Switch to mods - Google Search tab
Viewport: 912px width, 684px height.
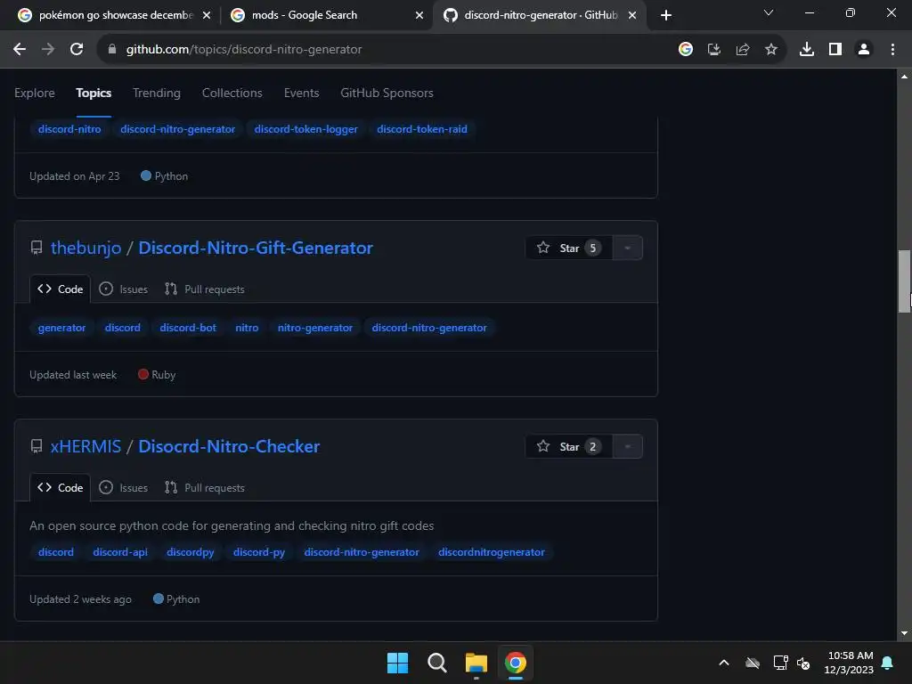326,15
